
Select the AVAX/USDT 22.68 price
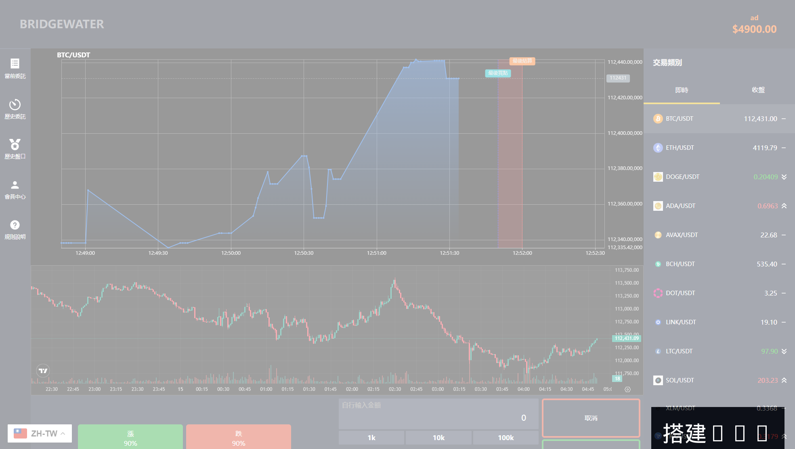[x=769, y=235]
